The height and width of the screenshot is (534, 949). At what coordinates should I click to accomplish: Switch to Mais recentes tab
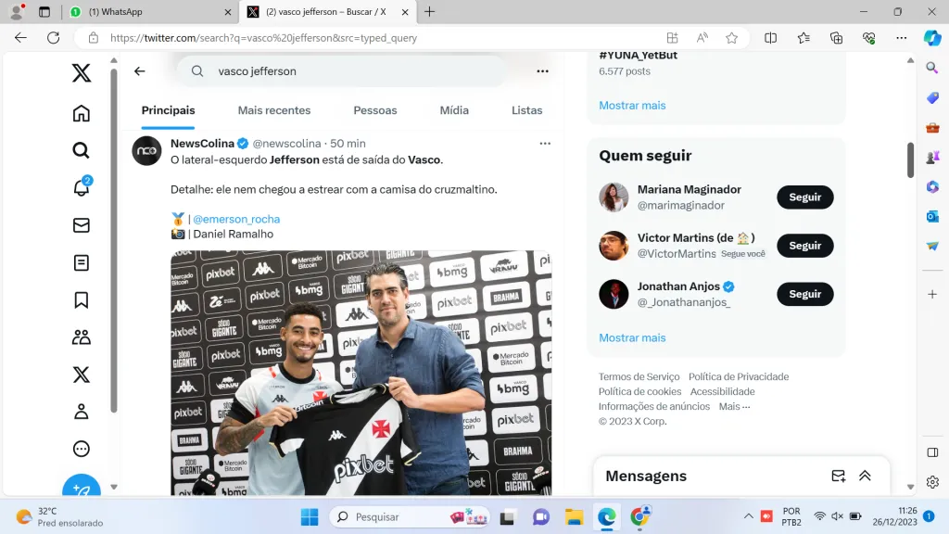click(x=274, y=110)
